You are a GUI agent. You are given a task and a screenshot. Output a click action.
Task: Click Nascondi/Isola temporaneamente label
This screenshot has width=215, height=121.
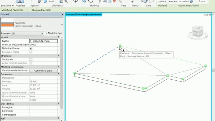84,14
